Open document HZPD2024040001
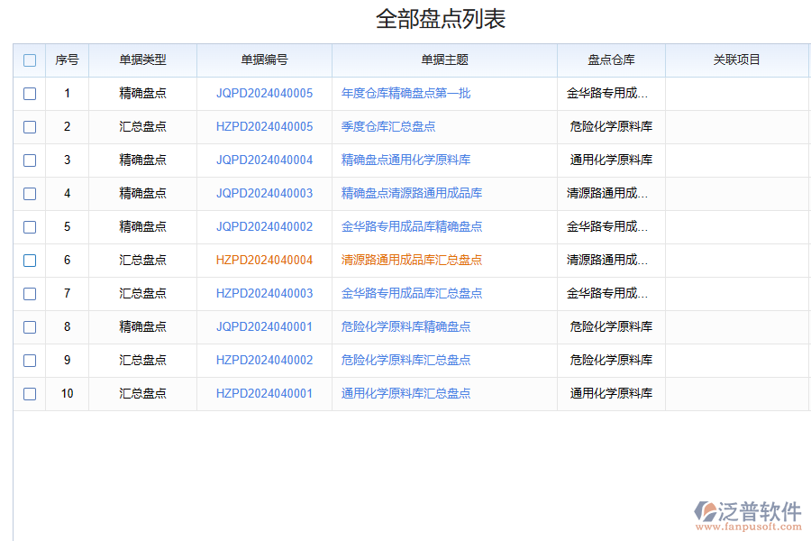Viewport: 811px width, 541px height. [x=264, y=393]
